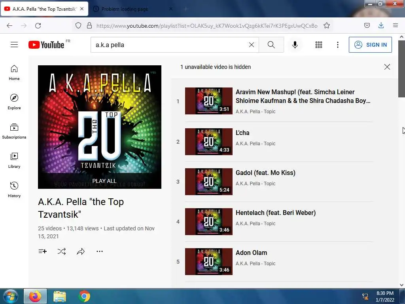Open Subscriptions in the sidebar
The width and height of the screenshot is (405, 304).
[14, 131]
